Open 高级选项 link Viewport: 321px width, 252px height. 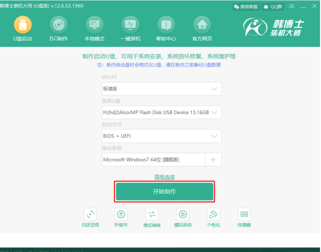pos(164,177)
